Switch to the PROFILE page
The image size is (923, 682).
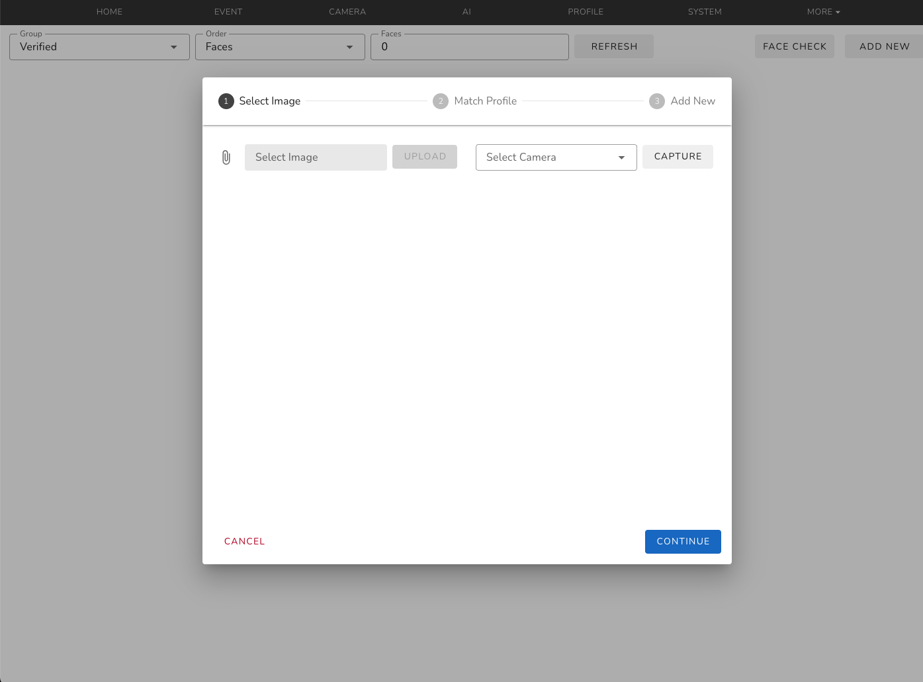point(586,12)
